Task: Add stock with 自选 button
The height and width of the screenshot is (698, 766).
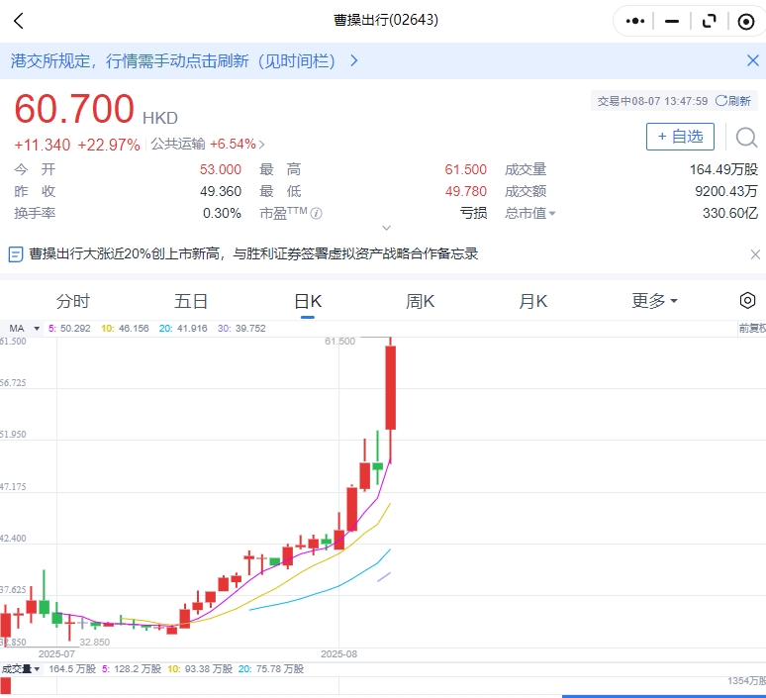Action: [x=680, y=137]
